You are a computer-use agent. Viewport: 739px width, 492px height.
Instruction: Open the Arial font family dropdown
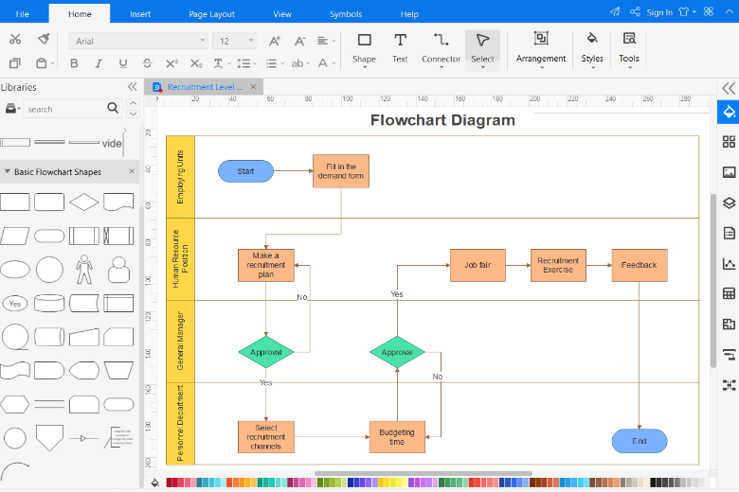pyautogui.click(x=138, y=41)
